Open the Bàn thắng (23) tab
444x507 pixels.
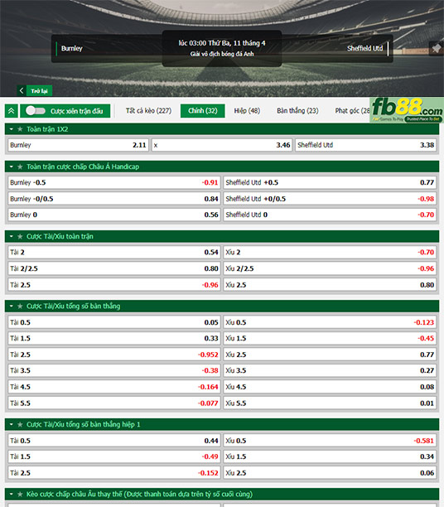[297, 111]
